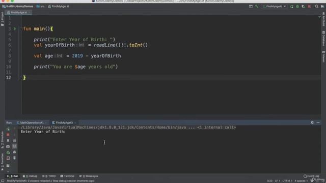The height and width of the screenshot is (183, 326).
Task: Click on the yearOfBirth variable declaration on line 6
Action: pos(60,45)
